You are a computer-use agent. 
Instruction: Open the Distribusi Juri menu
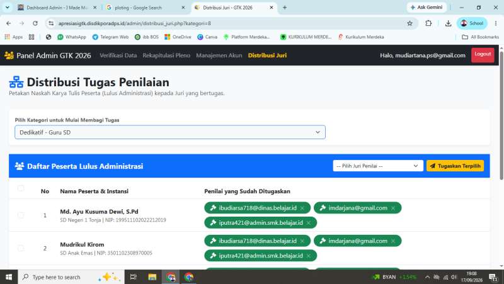click(x=267, y=55)
